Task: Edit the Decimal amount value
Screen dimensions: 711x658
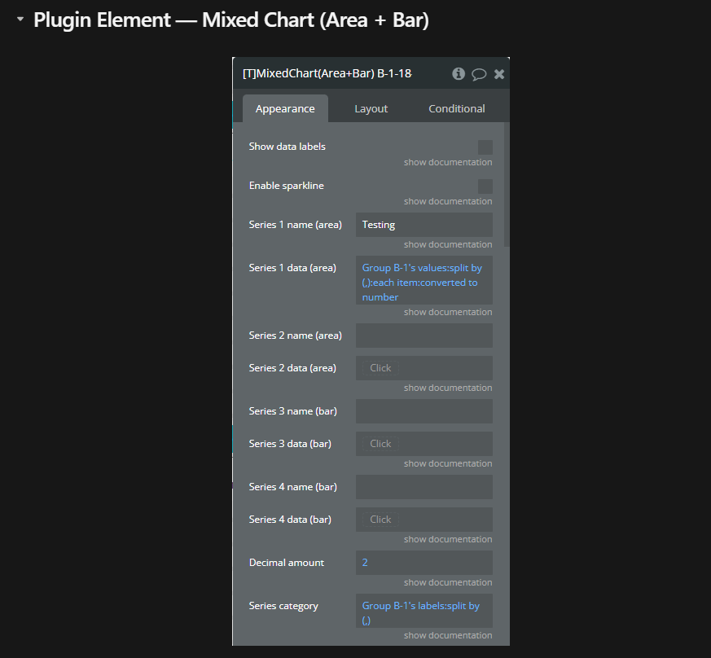Action: (x=424, y=563)
